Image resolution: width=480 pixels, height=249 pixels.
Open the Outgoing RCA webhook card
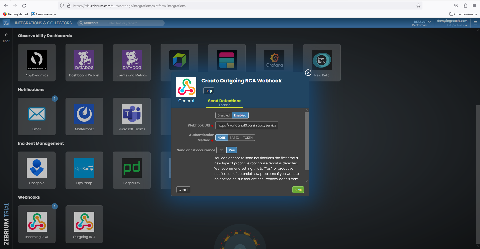click(x=84, y=224)
